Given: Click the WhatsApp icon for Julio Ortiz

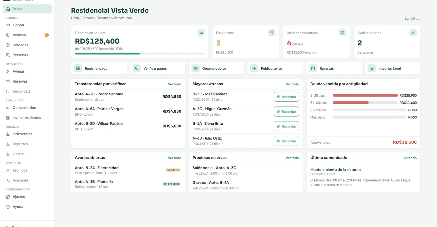Looking at the screenshot, I should pos(279,141).
